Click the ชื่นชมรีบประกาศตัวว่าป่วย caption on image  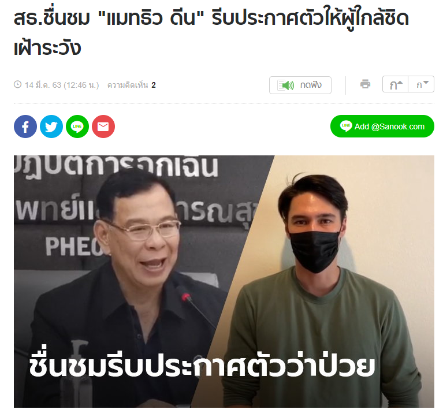[x=202, y=365]
